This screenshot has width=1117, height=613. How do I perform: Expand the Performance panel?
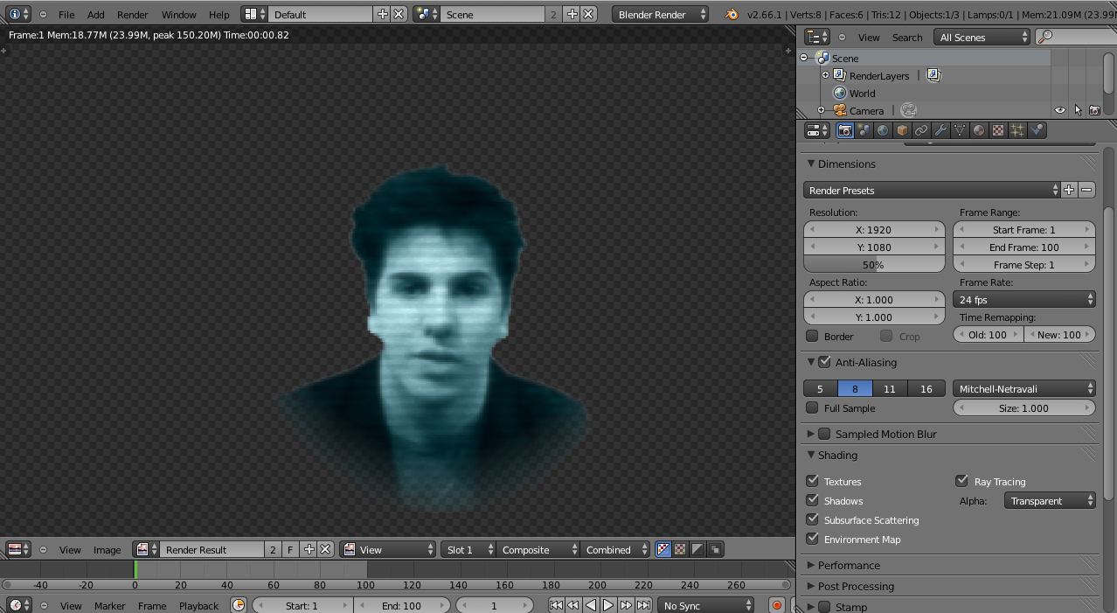tap(848, 565)
